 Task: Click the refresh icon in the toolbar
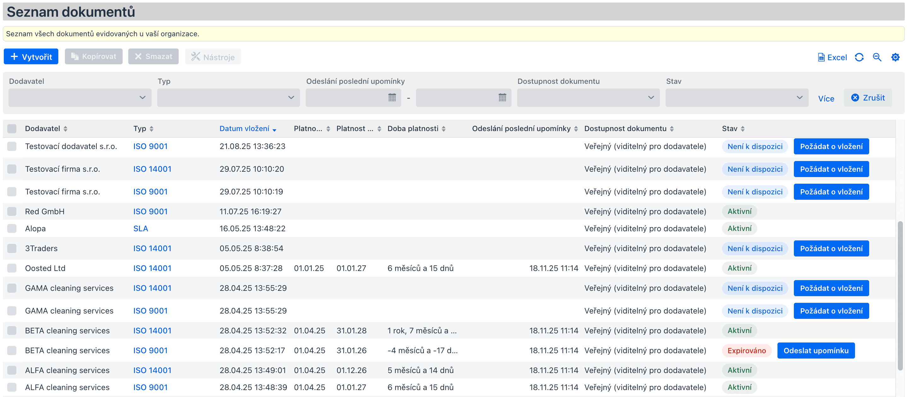[859, 57]
